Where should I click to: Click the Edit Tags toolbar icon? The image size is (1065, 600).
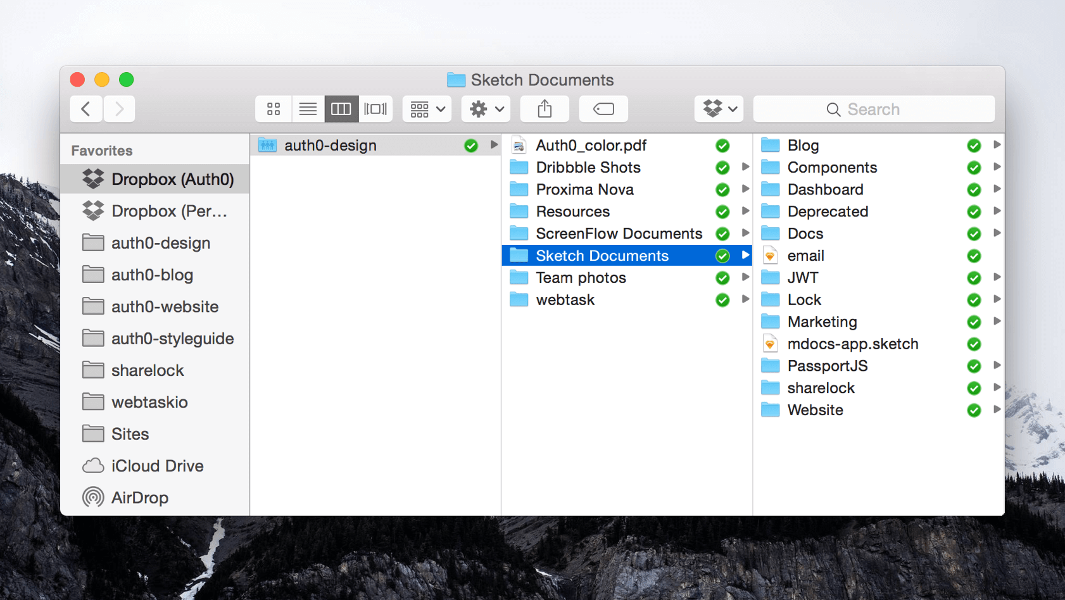pos(603,109)
